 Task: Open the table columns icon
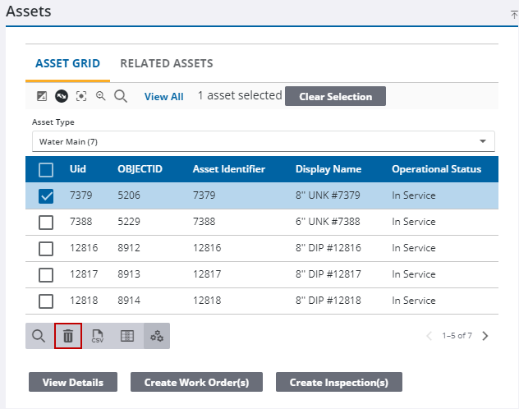[x=127, y=336]
